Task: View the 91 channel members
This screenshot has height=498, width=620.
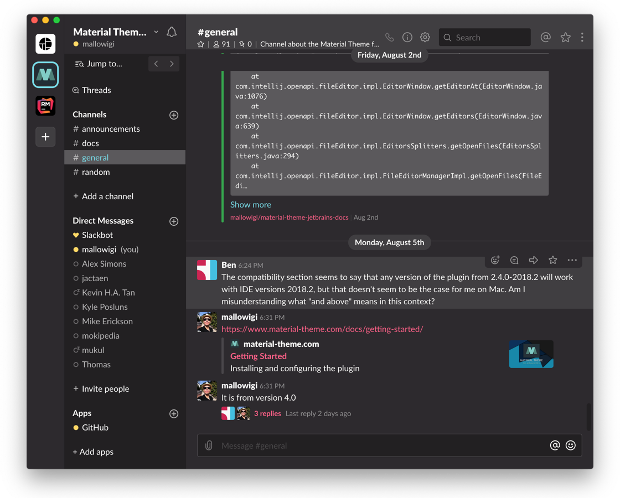Action: tap(221, 44)
